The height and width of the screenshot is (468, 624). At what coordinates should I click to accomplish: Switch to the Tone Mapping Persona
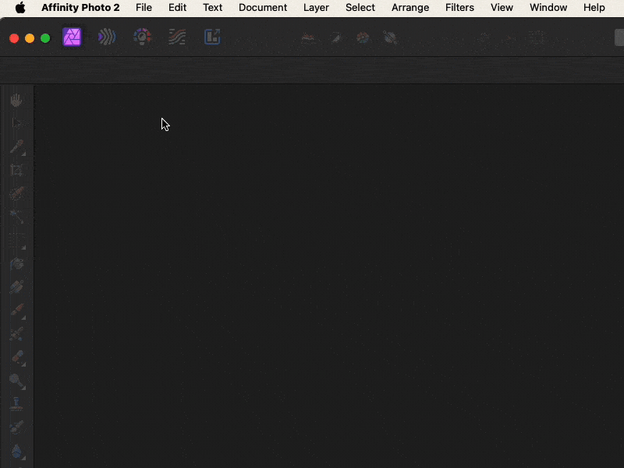pos(177,37)
